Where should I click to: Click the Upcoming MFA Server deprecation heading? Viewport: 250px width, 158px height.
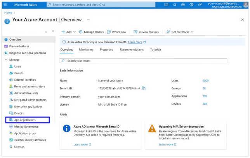click(x=181, y=127)
